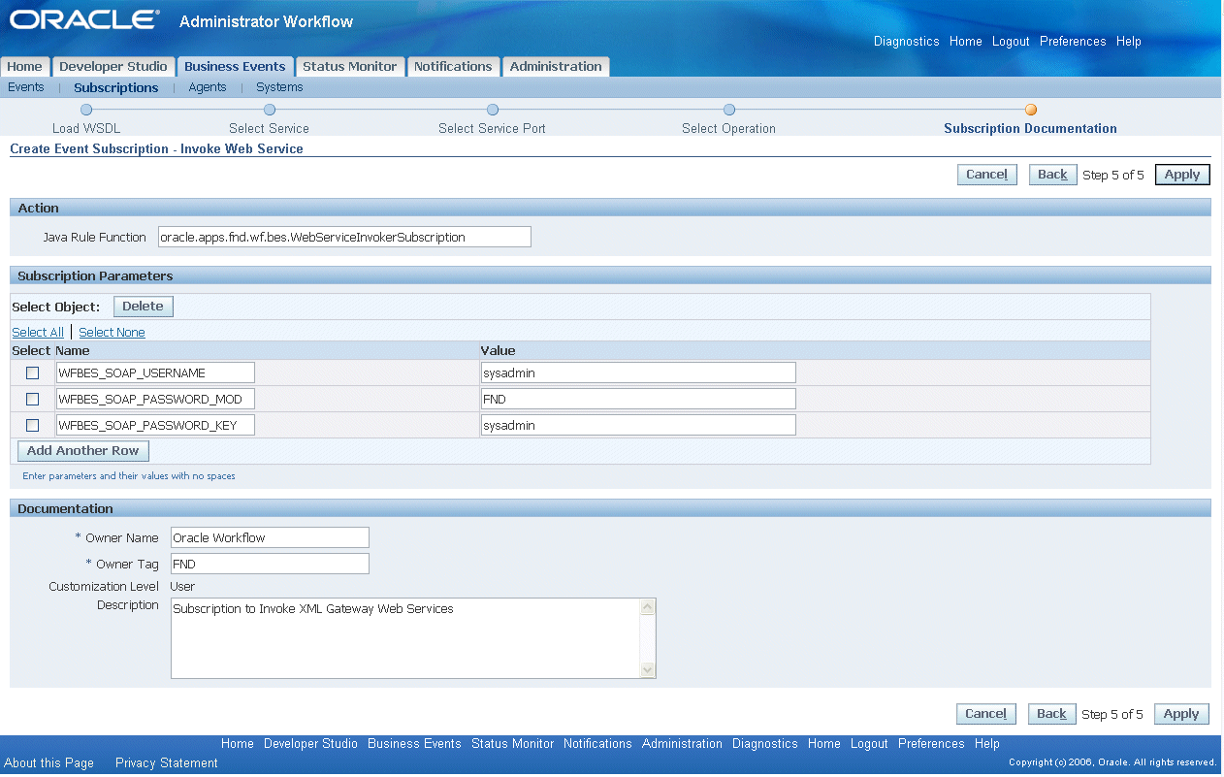This screenshot has width=1224, height=777.
Task: Click the Description scrollbar down arrow
Action: 648,669
